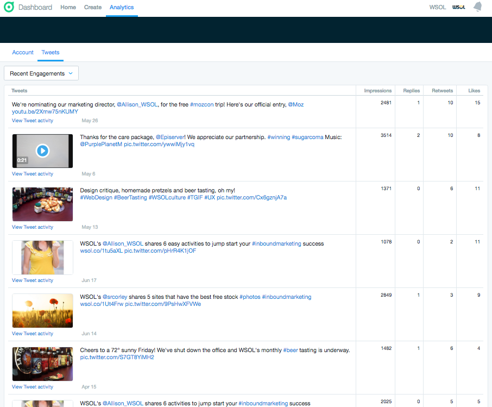Screen dimensions: 492x407
Task: Open pic.twitter.com/pHrR4K1jOF link
Action: (160, 251)
